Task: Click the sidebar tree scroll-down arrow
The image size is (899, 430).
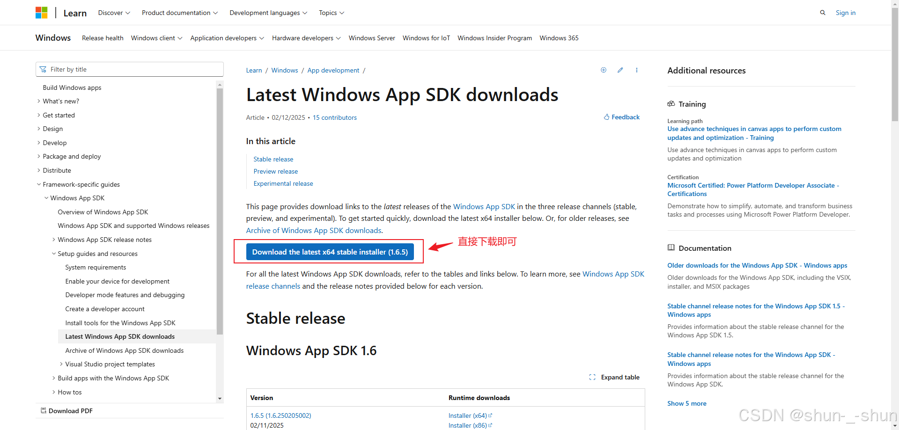Action: [x=220, y=399]
